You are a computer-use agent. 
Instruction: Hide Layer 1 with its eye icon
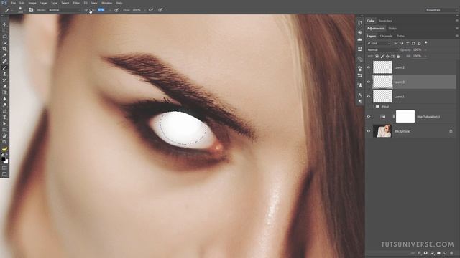pos(369,96)
